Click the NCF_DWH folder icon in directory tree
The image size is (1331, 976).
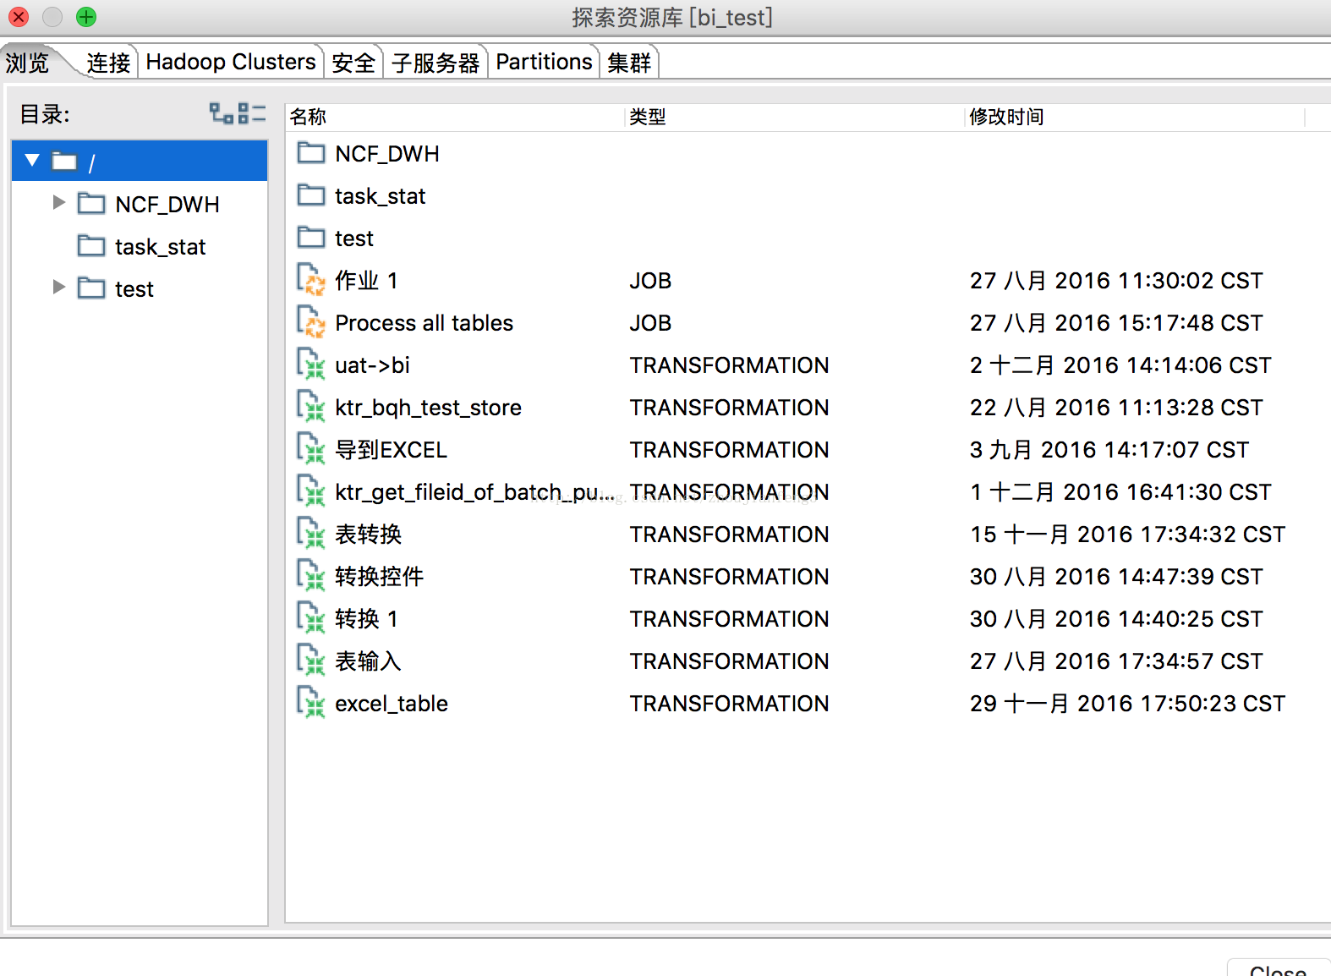tap(91, 204)
